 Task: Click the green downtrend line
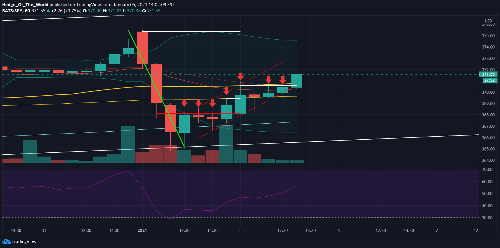(x=156, y=88)
